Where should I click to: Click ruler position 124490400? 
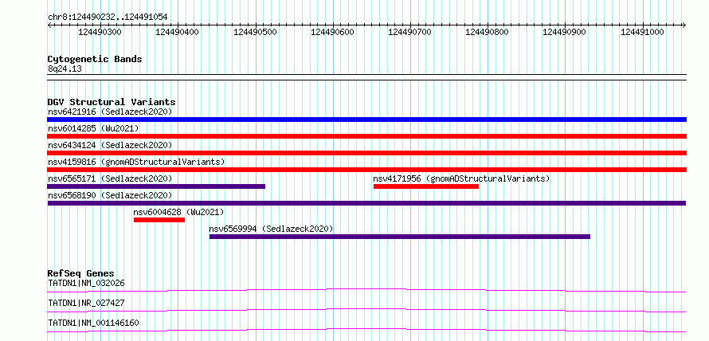(177, 32)
